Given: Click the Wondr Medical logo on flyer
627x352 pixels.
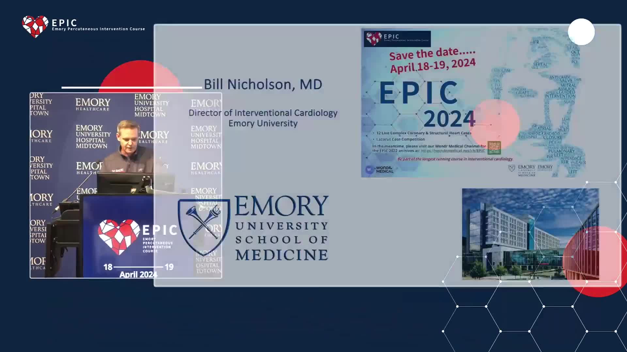Looking at the screenshot, I should (379, 169).
